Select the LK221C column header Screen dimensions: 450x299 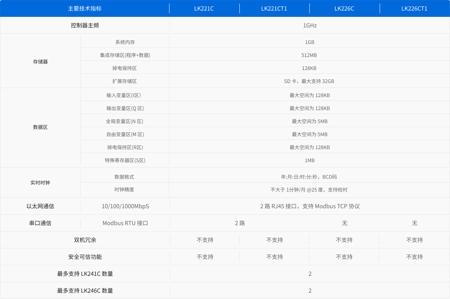204,8
